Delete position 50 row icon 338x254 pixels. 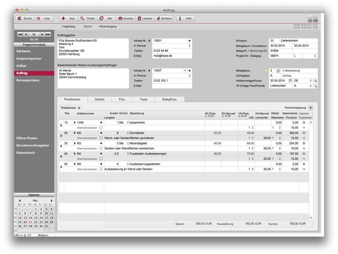(304, 164)
